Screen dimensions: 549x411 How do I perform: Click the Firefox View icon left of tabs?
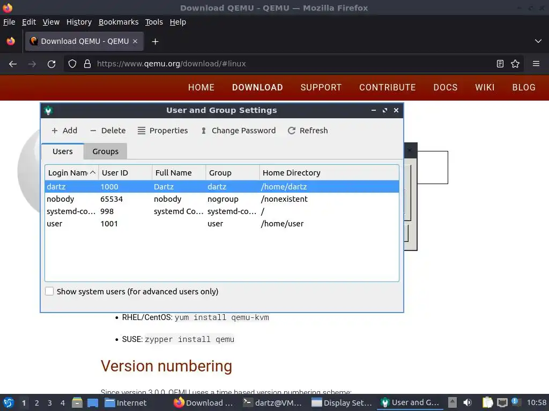(x=11, y=41)
